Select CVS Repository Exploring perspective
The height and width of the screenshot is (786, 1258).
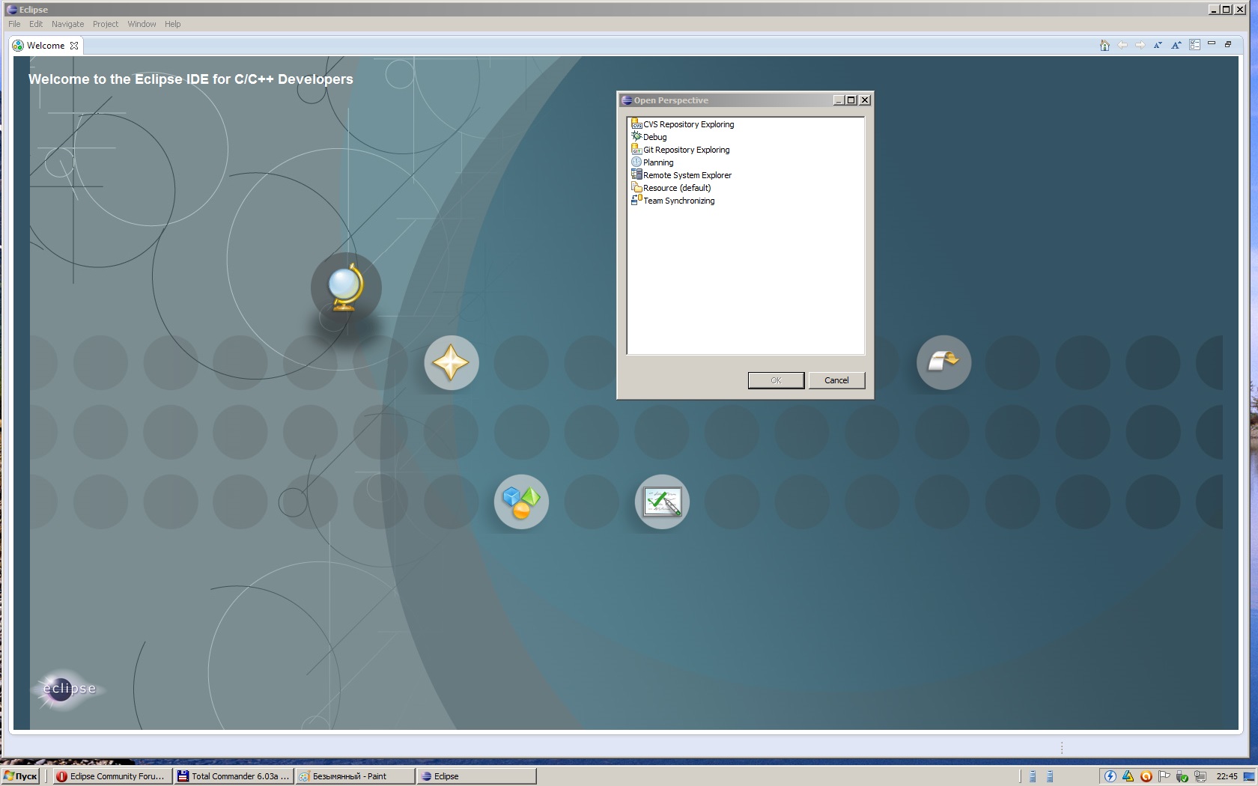coord(683,124)
